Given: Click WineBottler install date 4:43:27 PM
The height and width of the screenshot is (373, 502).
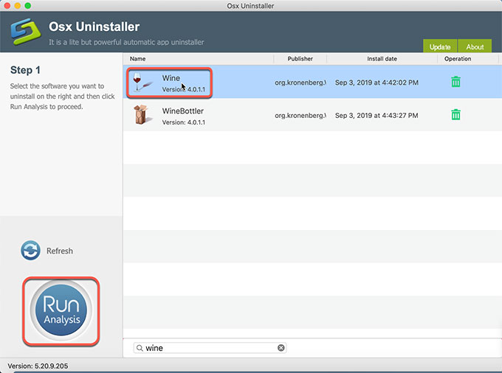Looking at the screenshot, I should click(x=376, y=116).
